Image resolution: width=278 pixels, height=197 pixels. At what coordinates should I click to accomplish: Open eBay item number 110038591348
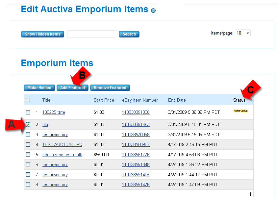pos(136,164)
